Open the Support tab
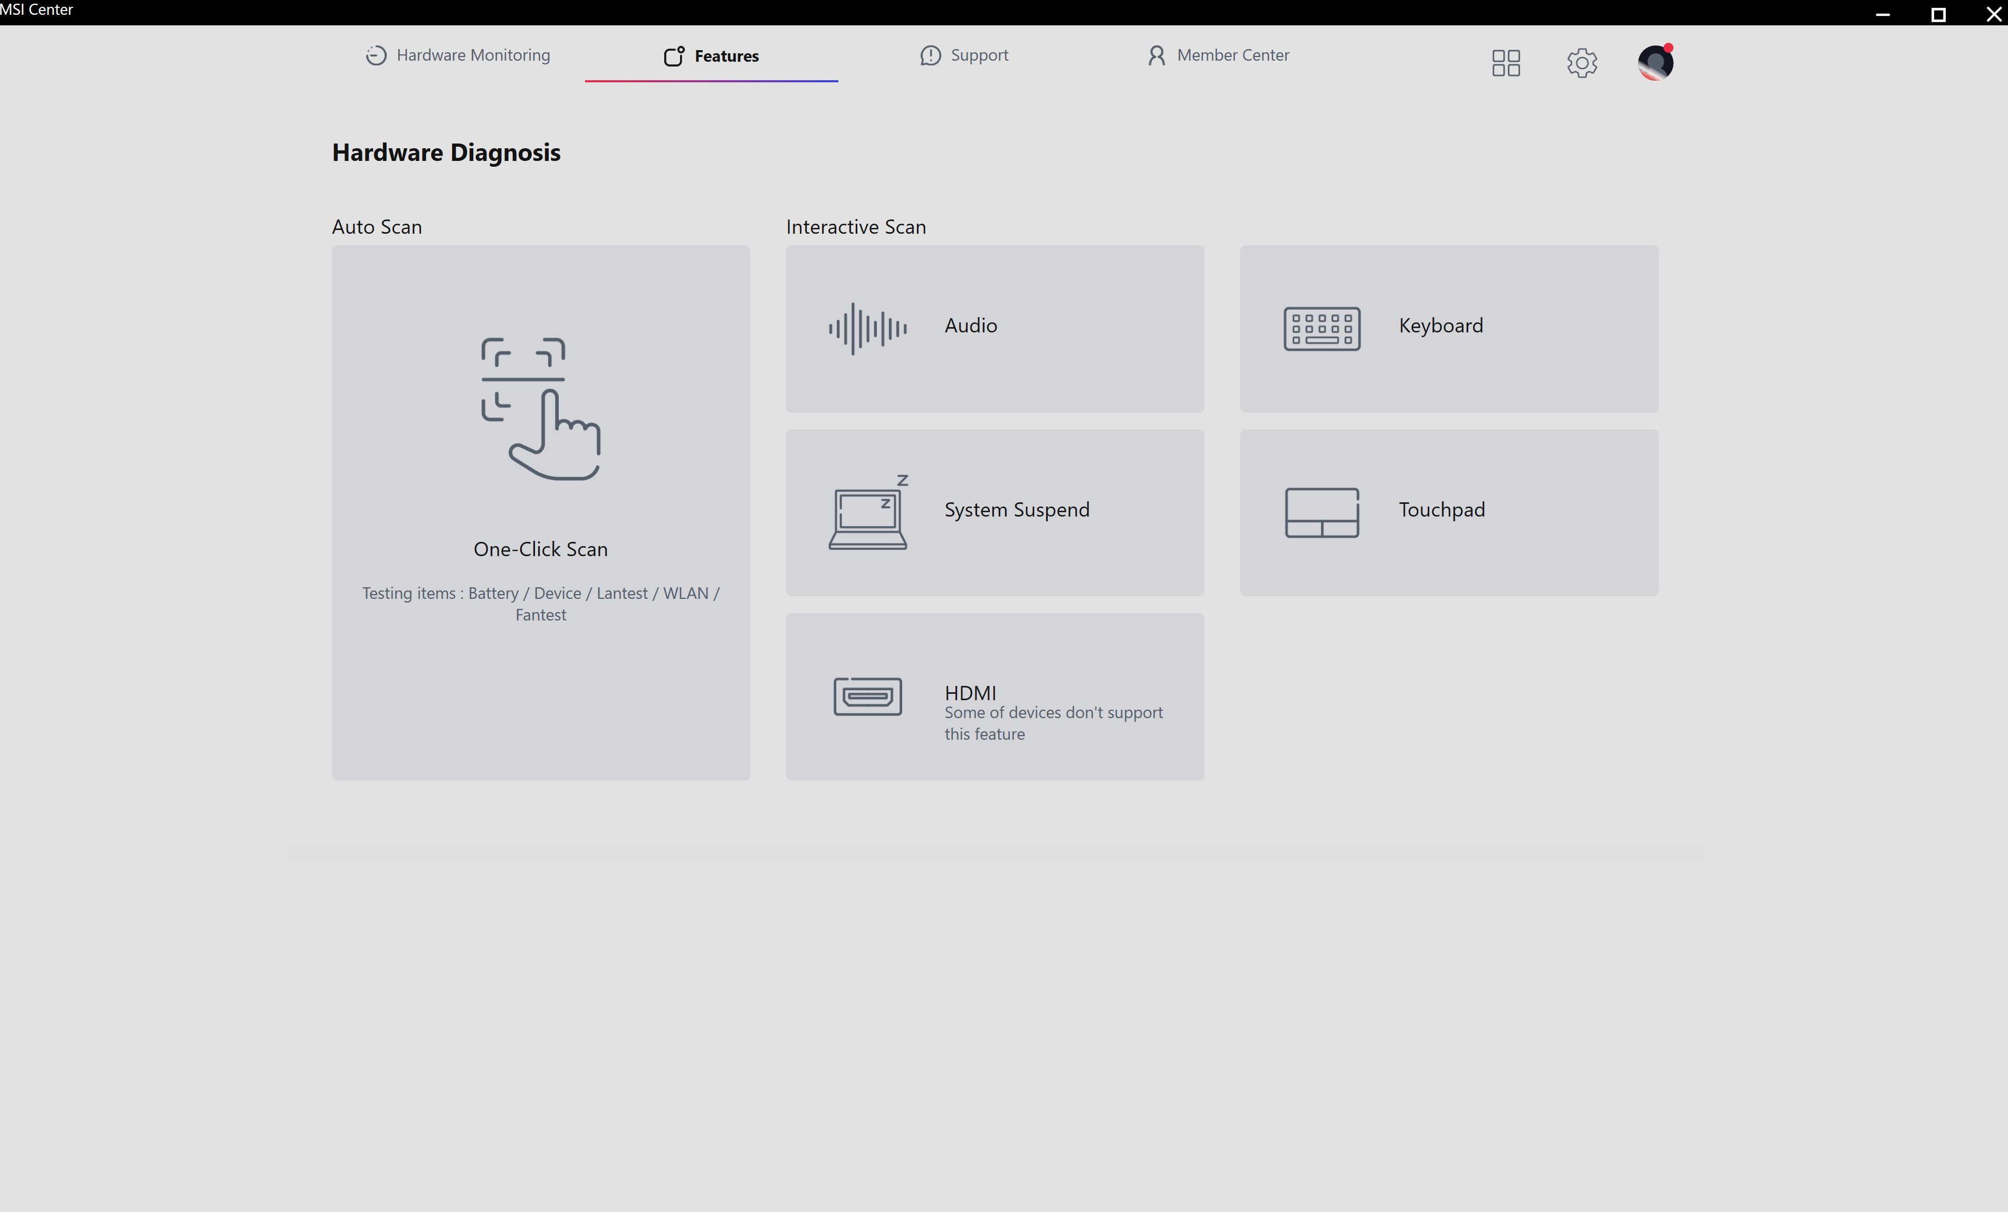2008x1212 pixels. click(964, 55)
